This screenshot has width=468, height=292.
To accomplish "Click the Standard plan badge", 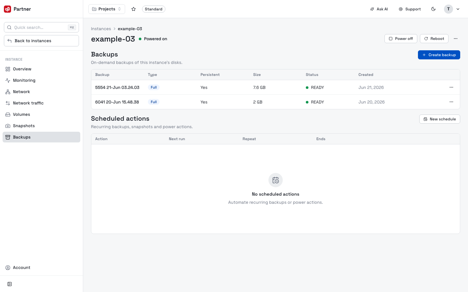I will tap(154, 9).
